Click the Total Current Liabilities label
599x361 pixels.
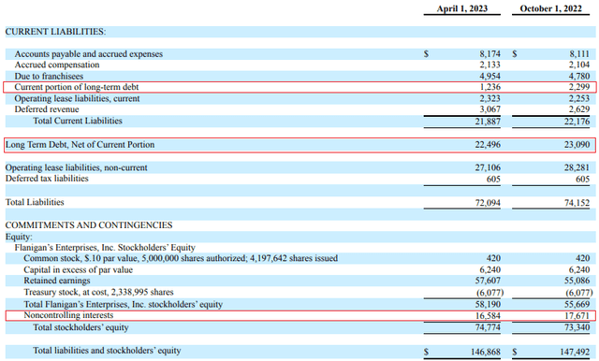click(78, 121)
